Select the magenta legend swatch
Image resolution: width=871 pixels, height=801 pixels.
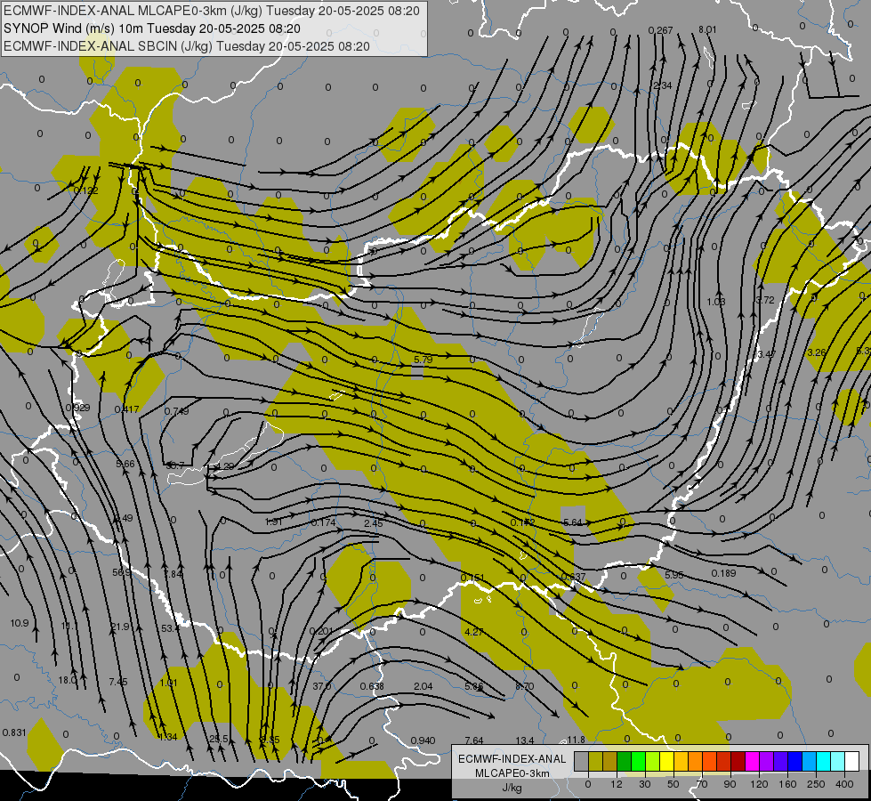point(752,761)
